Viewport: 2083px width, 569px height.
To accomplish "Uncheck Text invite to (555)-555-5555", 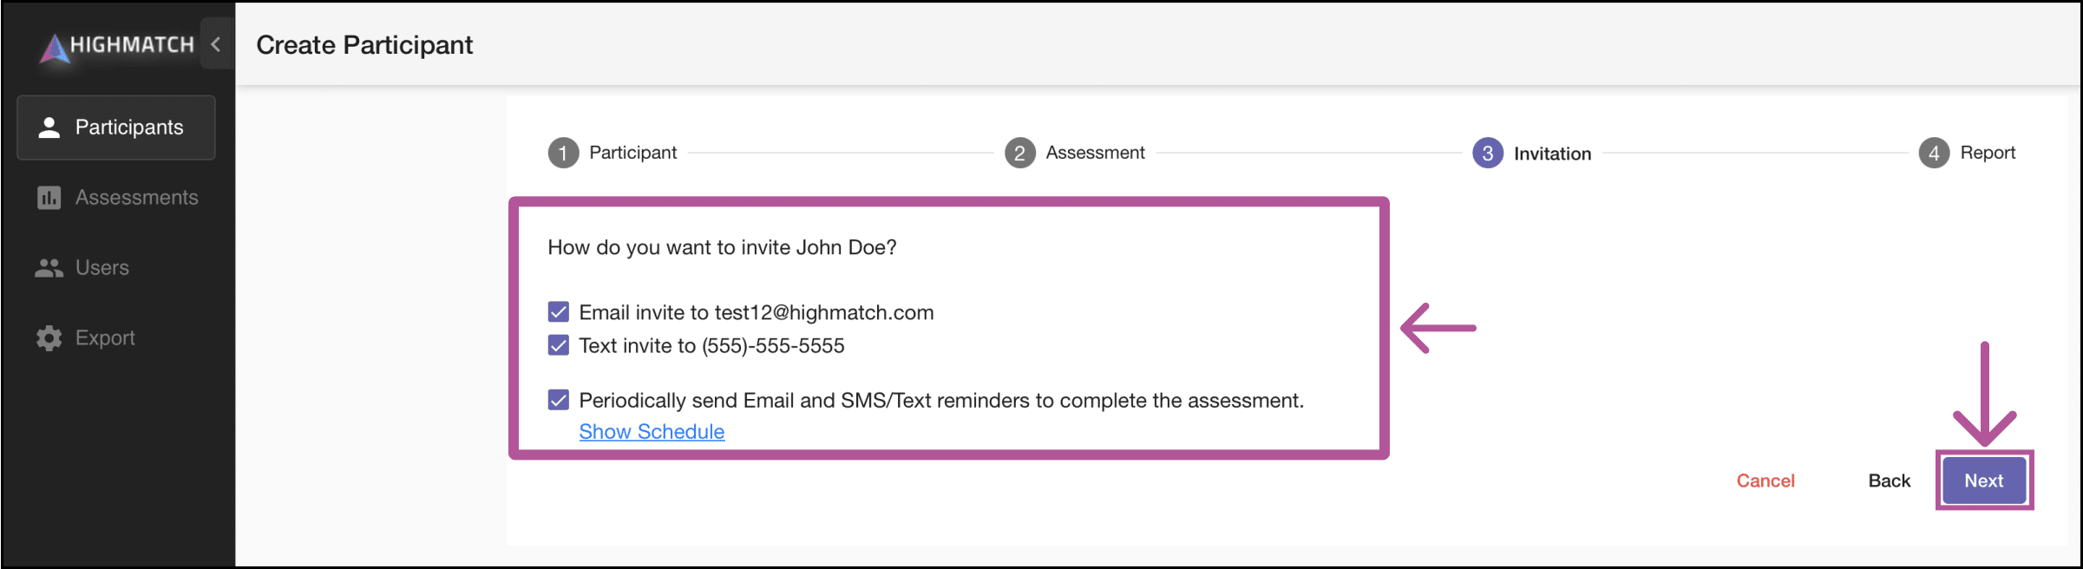I will 559,345.
